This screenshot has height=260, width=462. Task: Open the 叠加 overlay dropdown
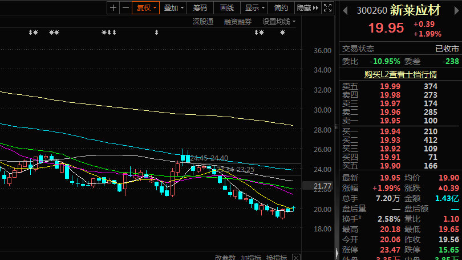tap(173, 8)
